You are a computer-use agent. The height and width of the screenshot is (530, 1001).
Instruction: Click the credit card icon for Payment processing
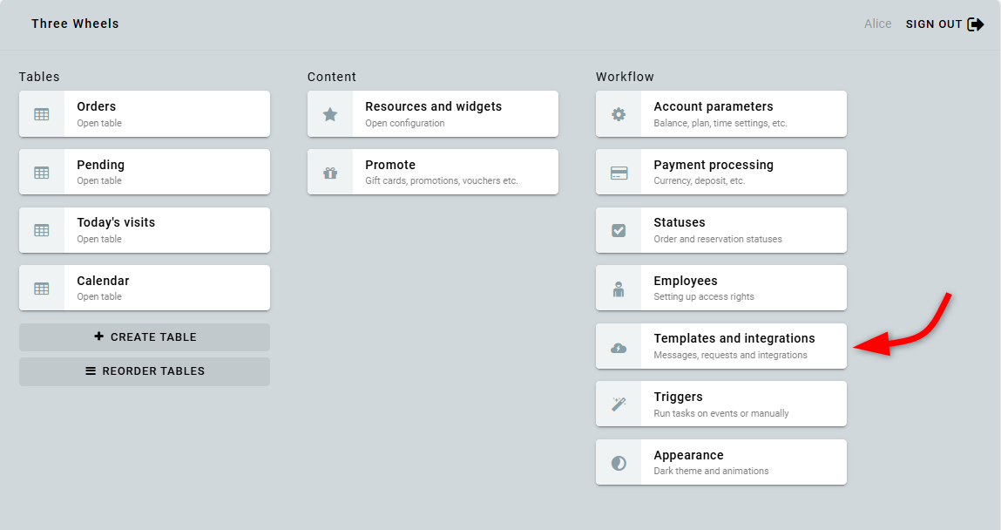tap(619, 173)
